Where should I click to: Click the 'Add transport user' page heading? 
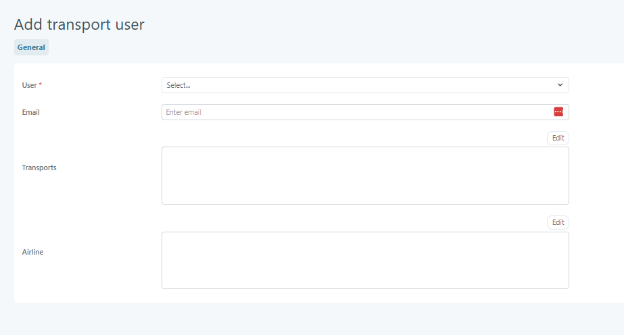click(79, 25)
